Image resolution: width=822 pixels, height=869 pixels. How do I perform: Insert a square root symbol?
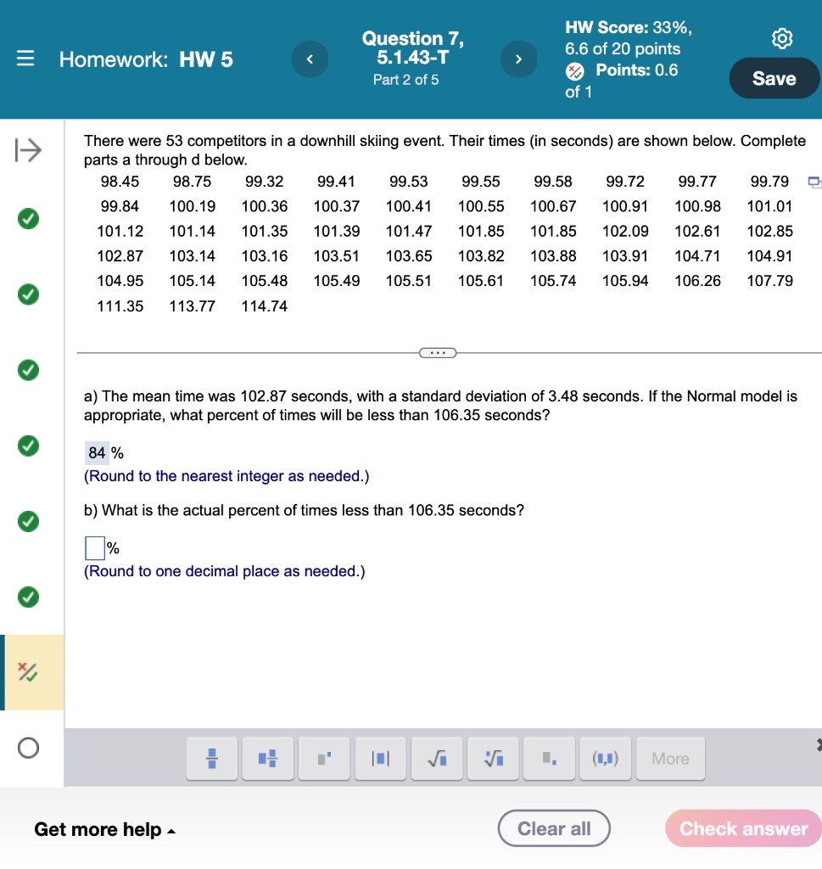(437, 758)
